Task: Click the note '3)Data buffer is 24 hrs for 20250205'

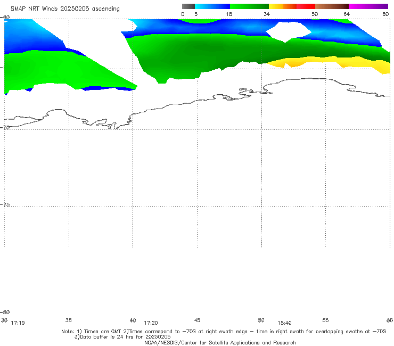Action: 122,337
